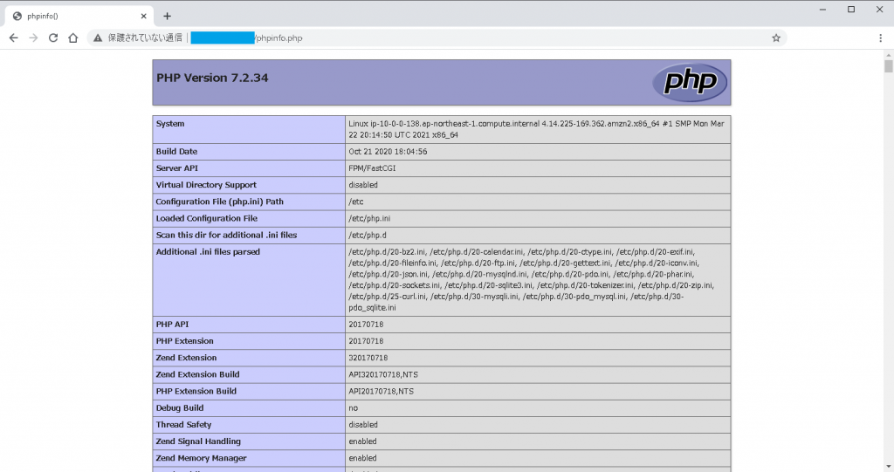Click the PHP Extension Build label
Image resolution: width=894 pixels, height=472 pixels.
pos(196,391)
